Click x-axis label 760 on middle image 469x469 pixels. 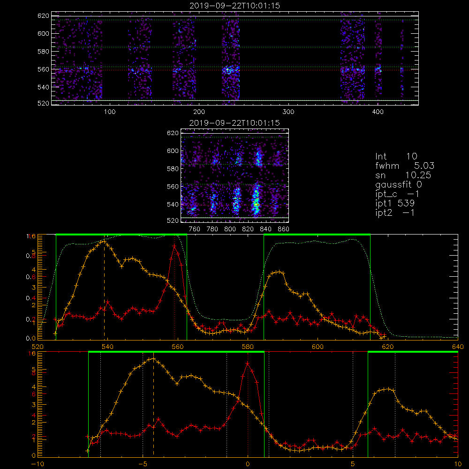(195, 229)
